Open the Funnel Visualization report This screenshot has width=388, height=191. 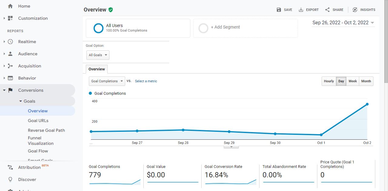tap(41, 141)
